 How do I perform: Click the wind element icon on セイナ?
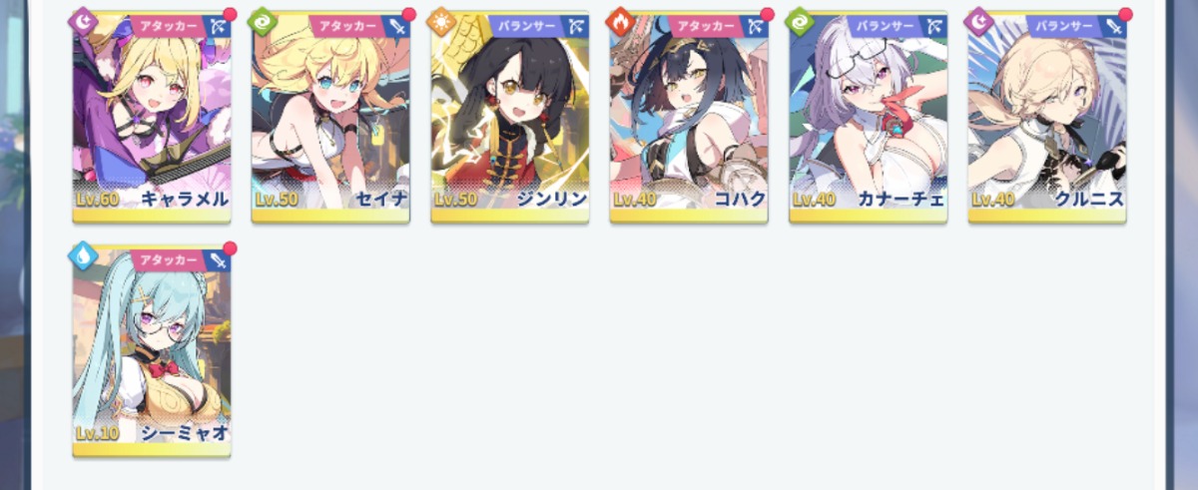point(263,20)
